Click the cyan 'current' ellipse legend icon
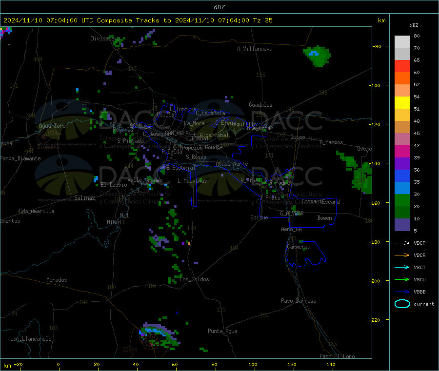 (x=402, y=304)
